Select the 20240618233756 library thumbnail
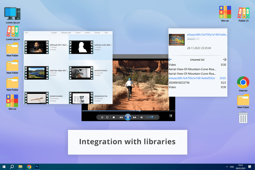Image resolution: width=255 pixels, height=170 pixels. pyautogui.click(x=81, y=98)
